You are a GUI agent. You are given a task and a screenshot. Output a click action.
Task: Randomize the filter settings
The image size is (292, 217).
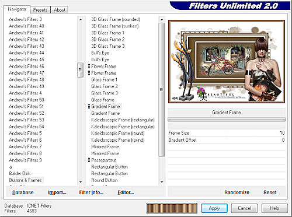coord(237,192)
